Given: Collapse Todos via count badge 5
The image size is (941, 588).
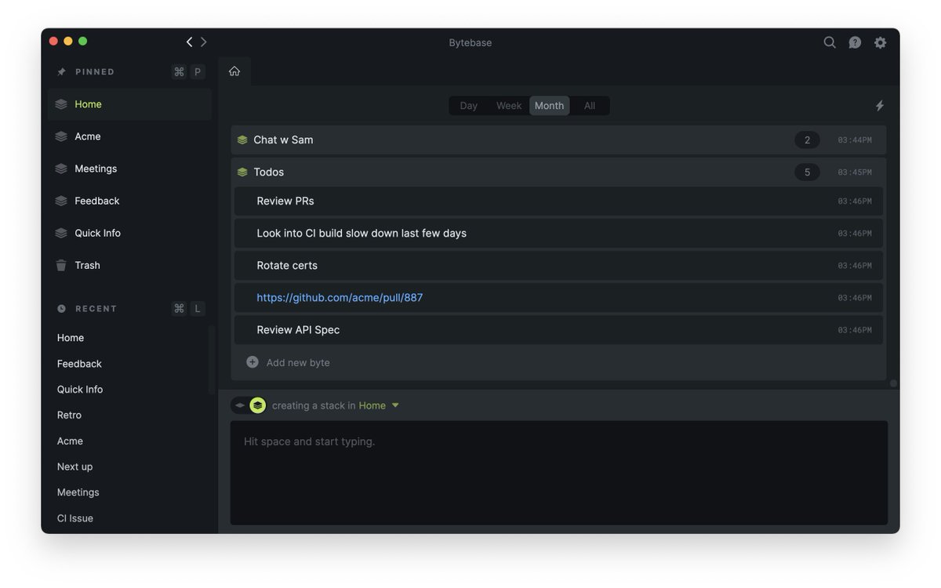Looking at the screenshot, I should pyautogui.click(x=807, y=172).
